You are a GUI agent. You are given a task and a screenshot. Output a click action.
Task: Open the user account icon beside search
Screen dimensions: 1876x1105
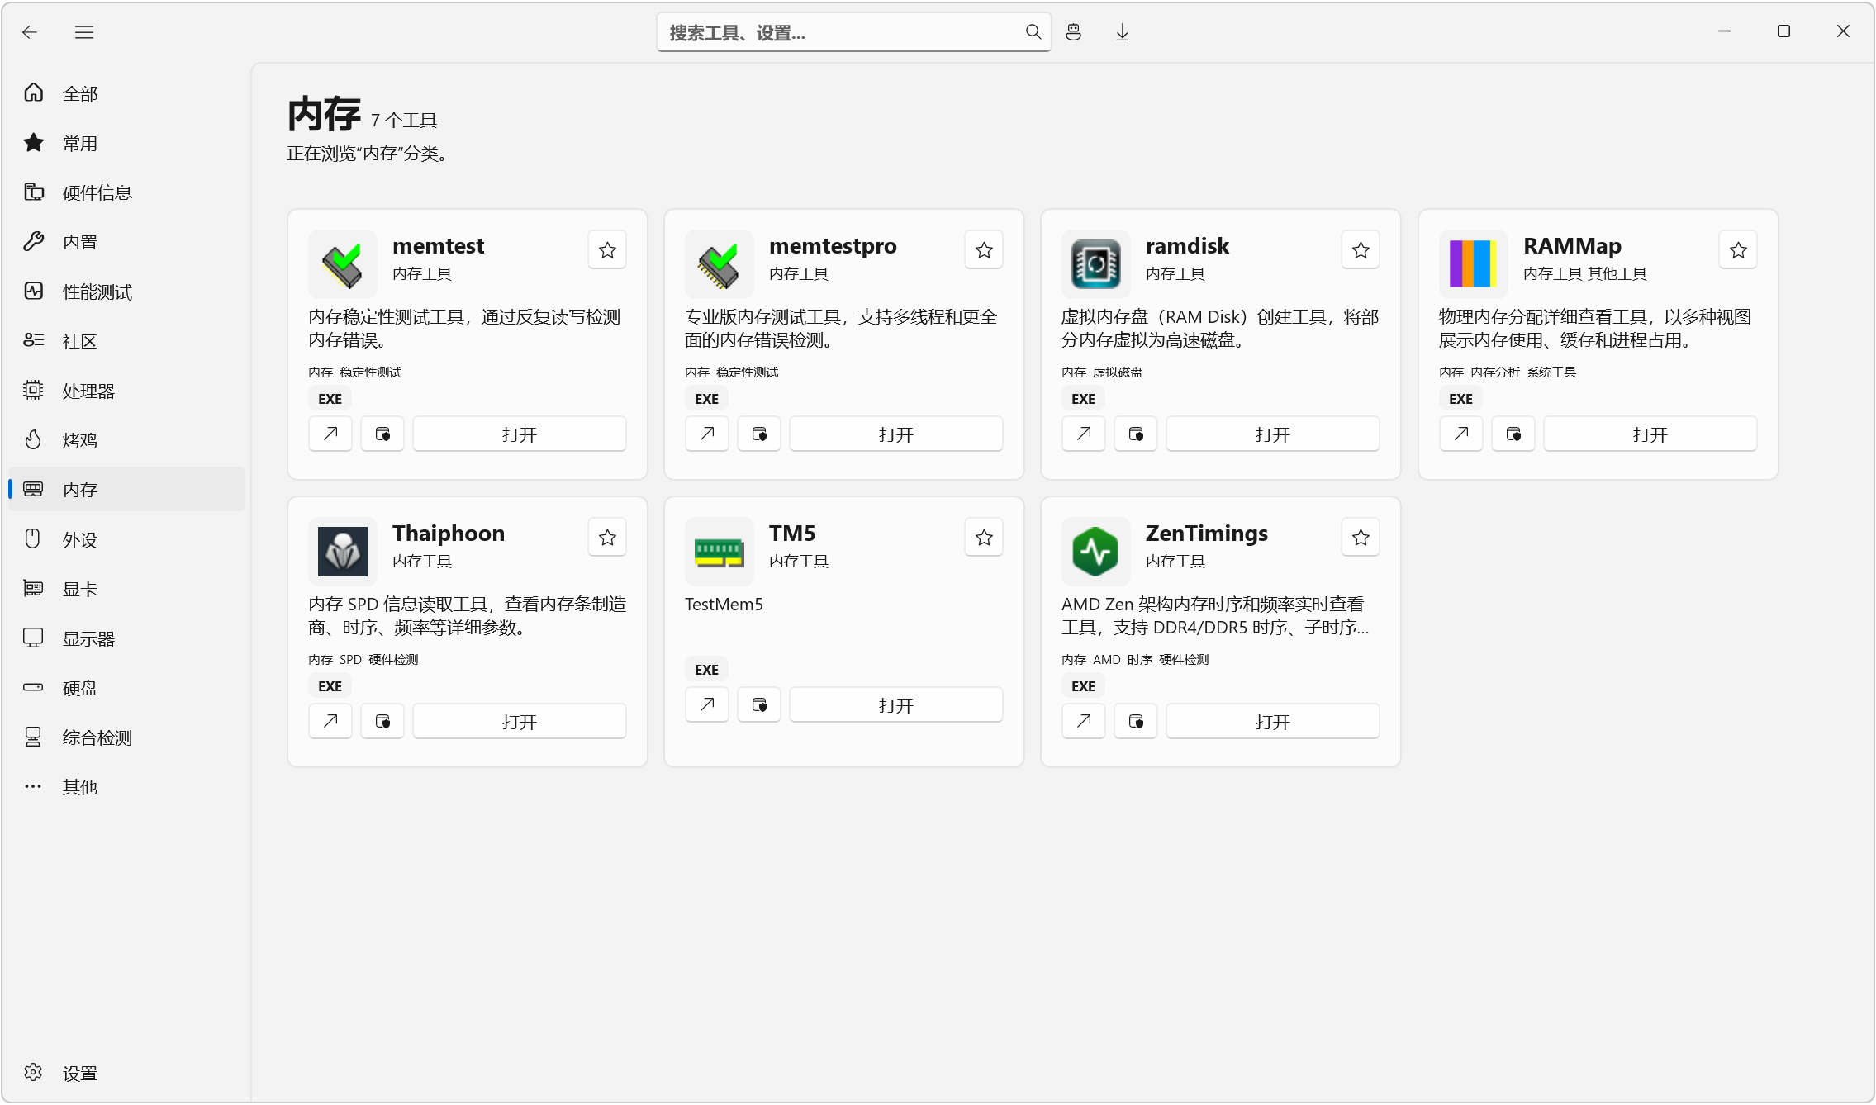(x=1073, y=32)
